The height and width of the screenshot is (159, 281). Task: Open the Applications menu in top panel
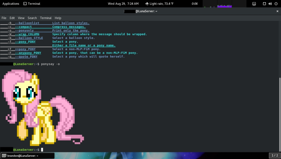coord(11,4)
